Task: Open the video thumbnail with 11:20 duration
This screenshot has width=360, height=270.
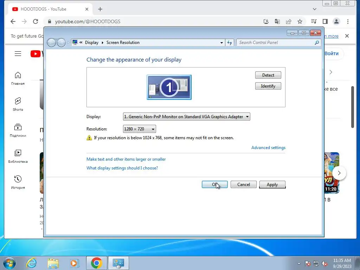Action: (x=332, y=173)
